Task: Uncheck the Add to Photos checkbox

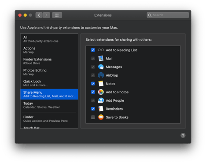Action: click(x=93, y=92)
